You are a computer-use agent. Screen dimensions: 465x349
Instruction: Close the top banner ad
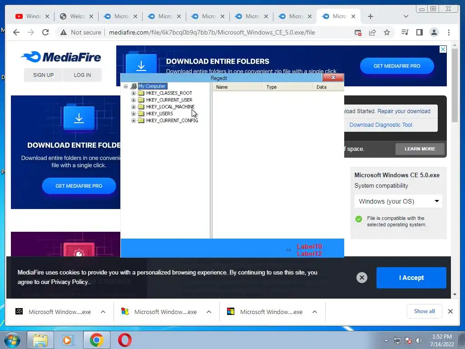tap(443, 49)
